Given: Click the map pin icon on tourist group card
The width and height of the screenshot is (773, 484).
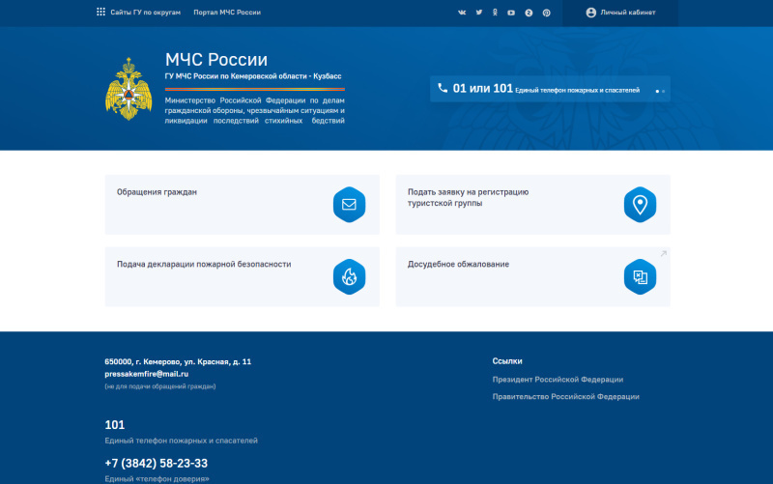Looking at the screenshot, I should (x=640, y=204).
